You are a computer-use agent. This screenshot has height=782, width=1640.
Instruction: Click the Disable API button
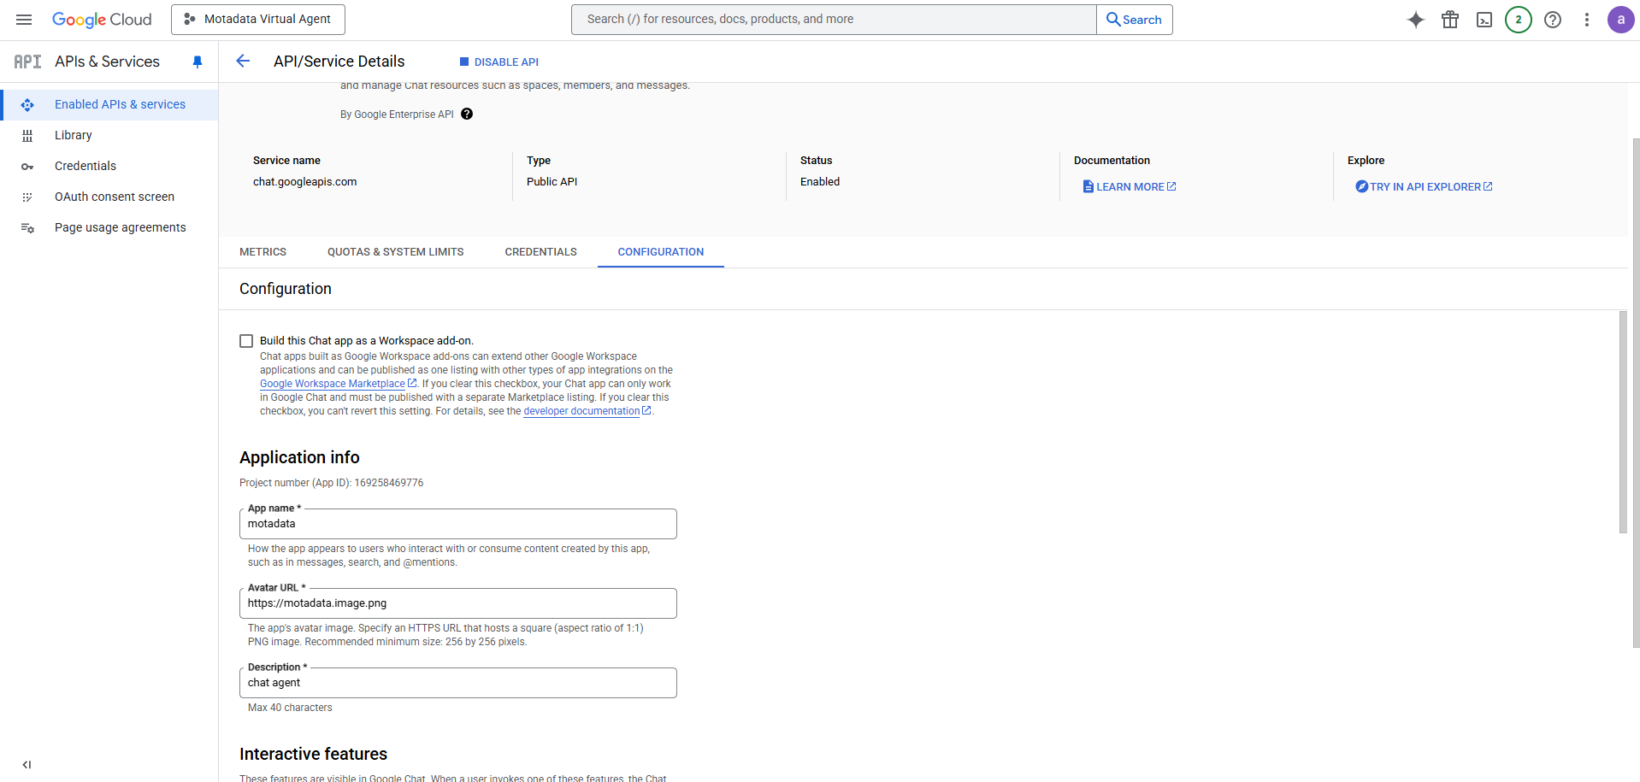(499, 62)
